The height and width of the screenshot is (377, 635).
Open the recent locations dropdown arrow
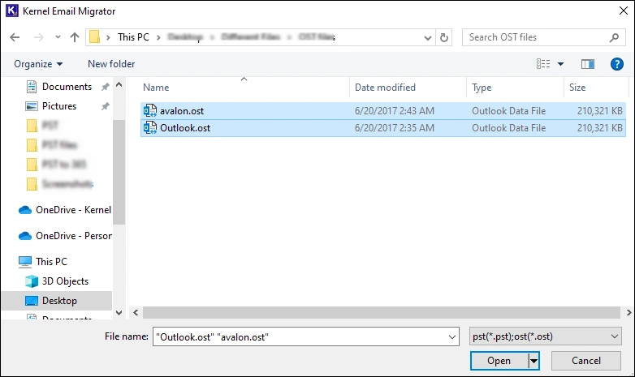tap(58, 37)
